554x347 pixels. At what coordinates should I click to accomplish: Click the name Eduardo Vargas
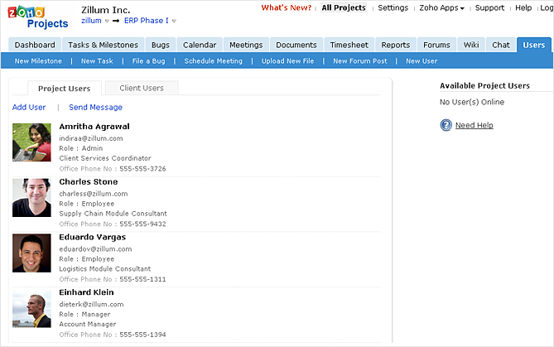93,237
